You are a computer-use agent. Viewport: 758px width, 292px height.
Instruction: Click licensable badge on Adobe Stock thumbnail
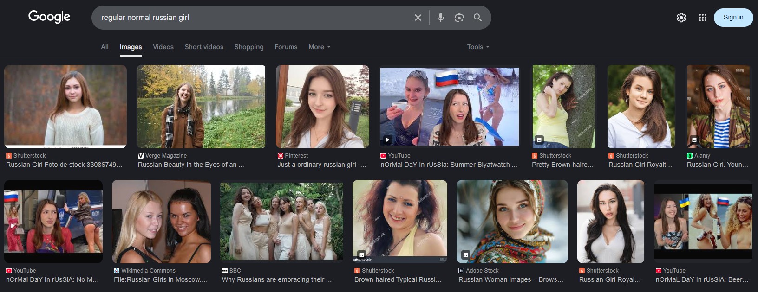(x=465, y=254)
